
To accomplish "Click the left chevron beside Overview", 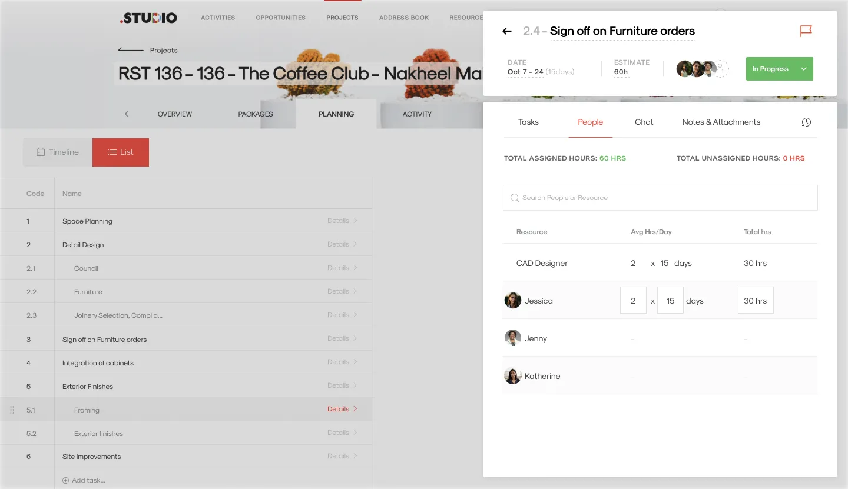I will tap(126, 114).
